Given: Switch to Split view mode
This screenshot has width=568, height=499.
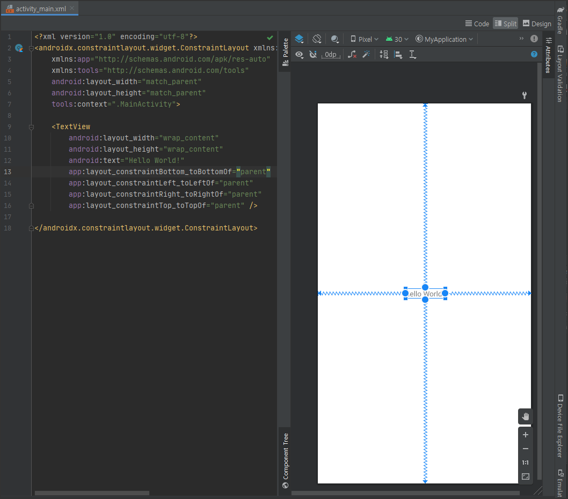Looking at the screenshot, I should (505, 24).
